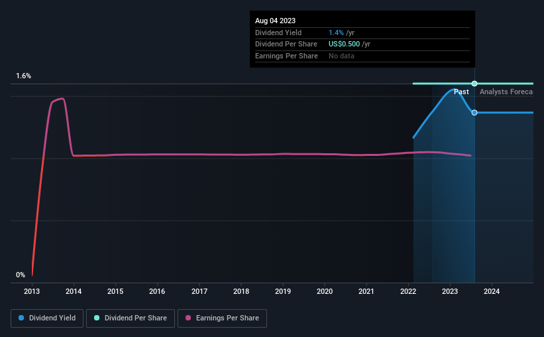Screen dimensions: 544x337
Task: Toggle the Dividend Per Share legend button
Action: 131,318
